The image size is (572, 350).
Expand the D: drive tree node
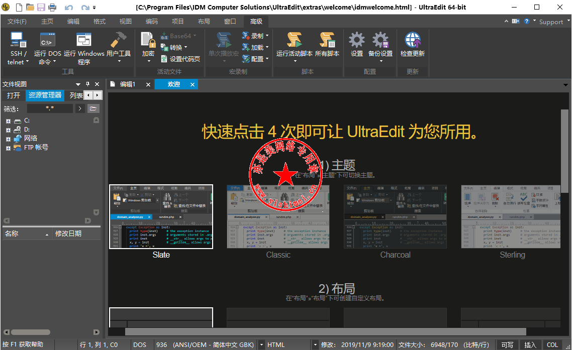point(8,130)
